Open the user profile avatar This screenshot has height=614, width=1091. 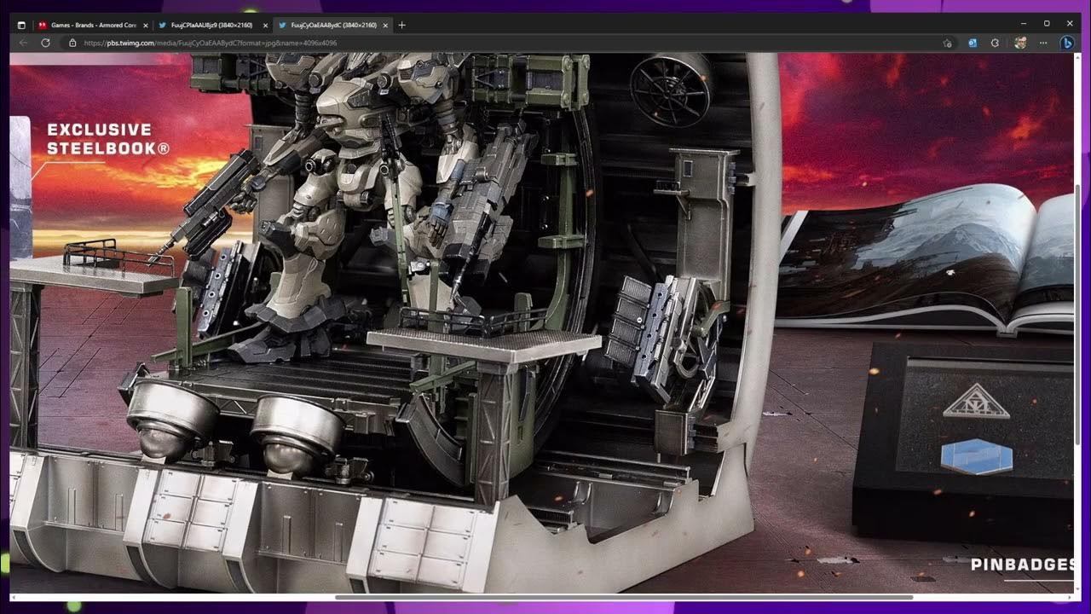(x=1020, y=43)
